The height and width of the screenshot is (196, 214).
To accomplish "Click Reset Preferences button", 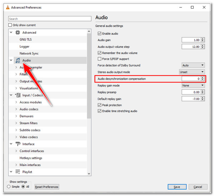I will pyautogui.click(x=47, y=187).
